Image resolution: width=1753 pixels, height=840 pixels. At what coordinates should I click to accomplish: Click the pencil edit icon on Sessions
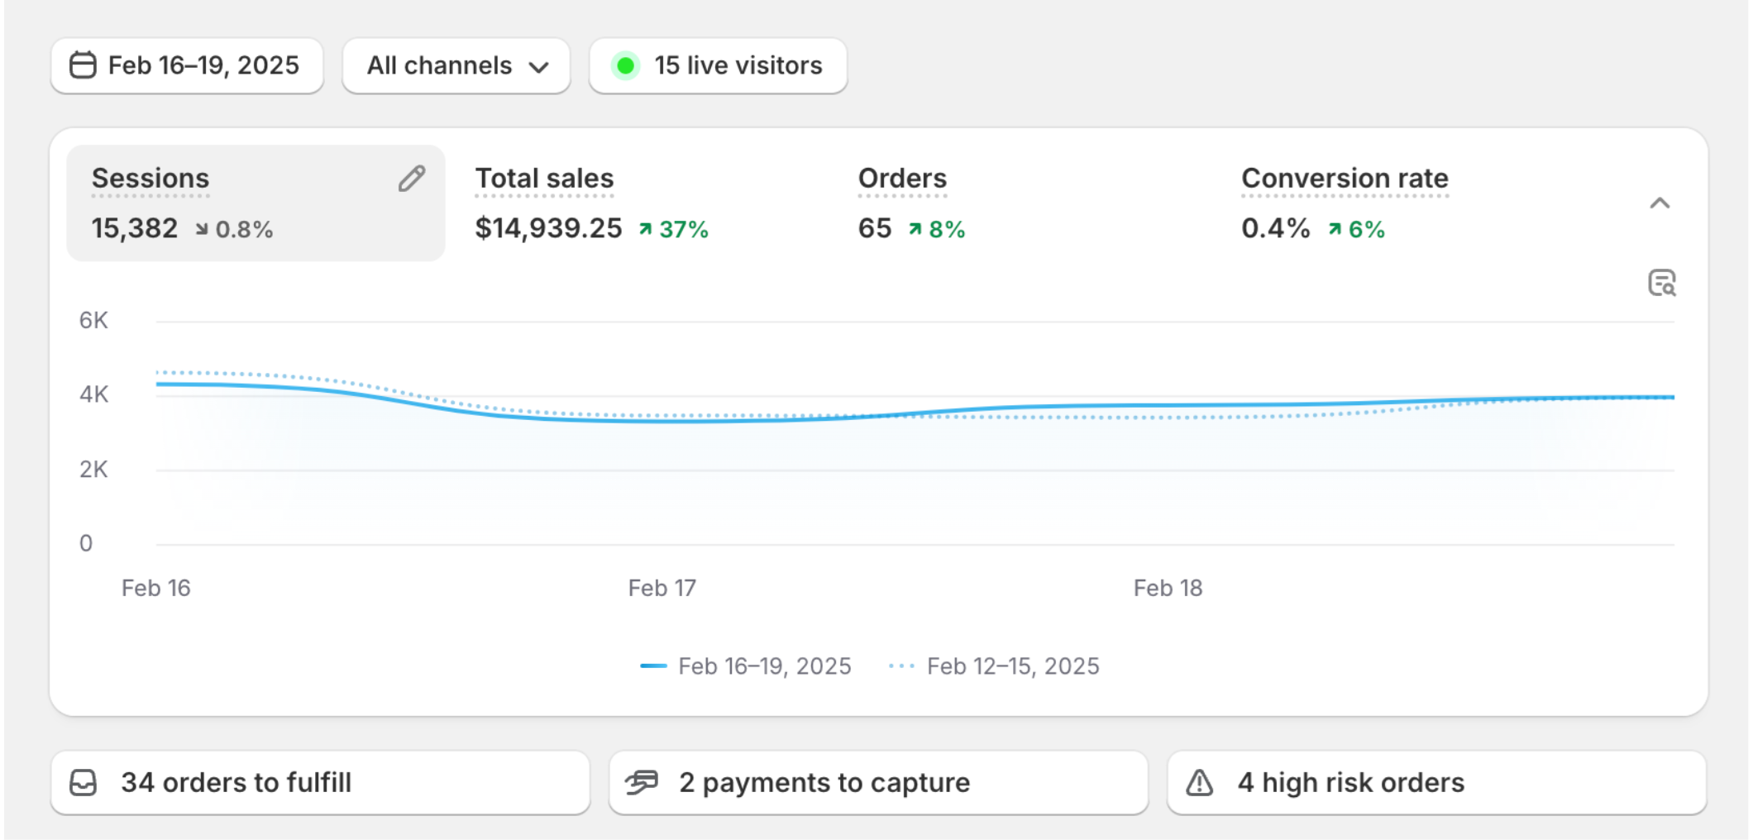coord(412,179)
